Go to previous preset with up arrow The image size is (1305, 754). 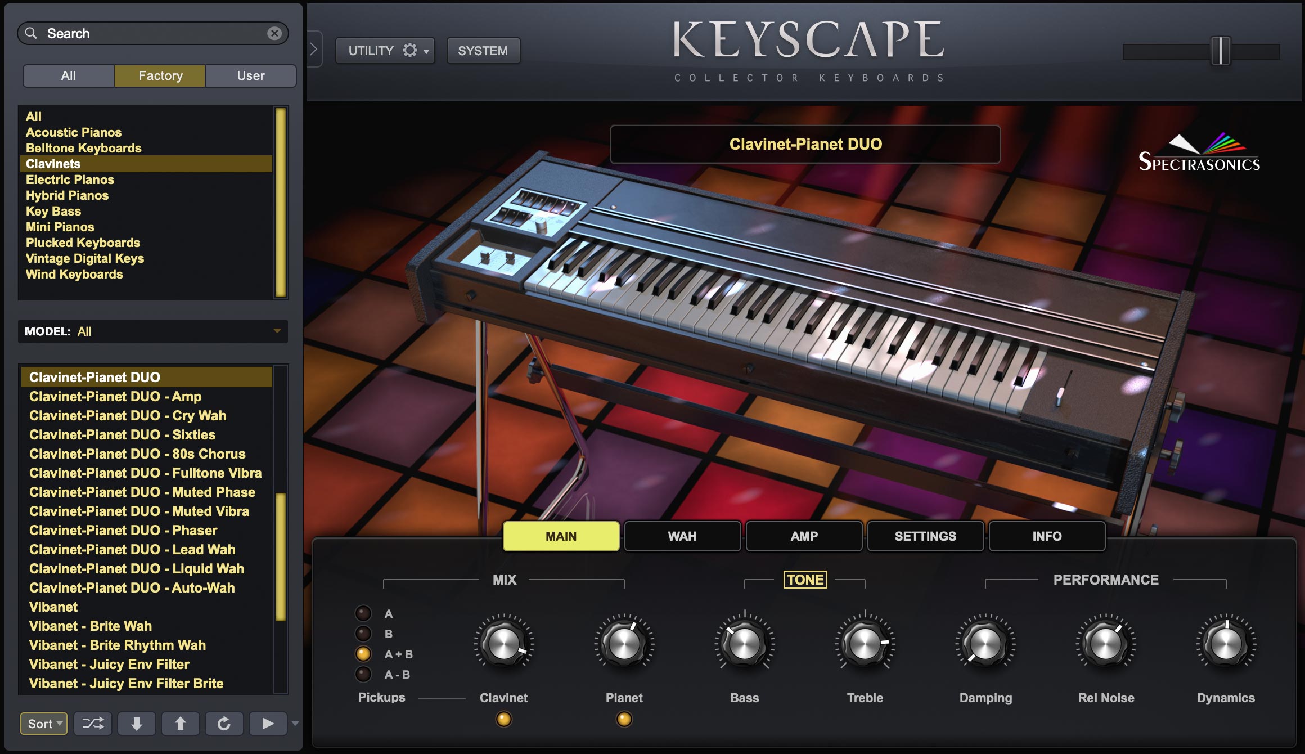(x=180, y=724)
